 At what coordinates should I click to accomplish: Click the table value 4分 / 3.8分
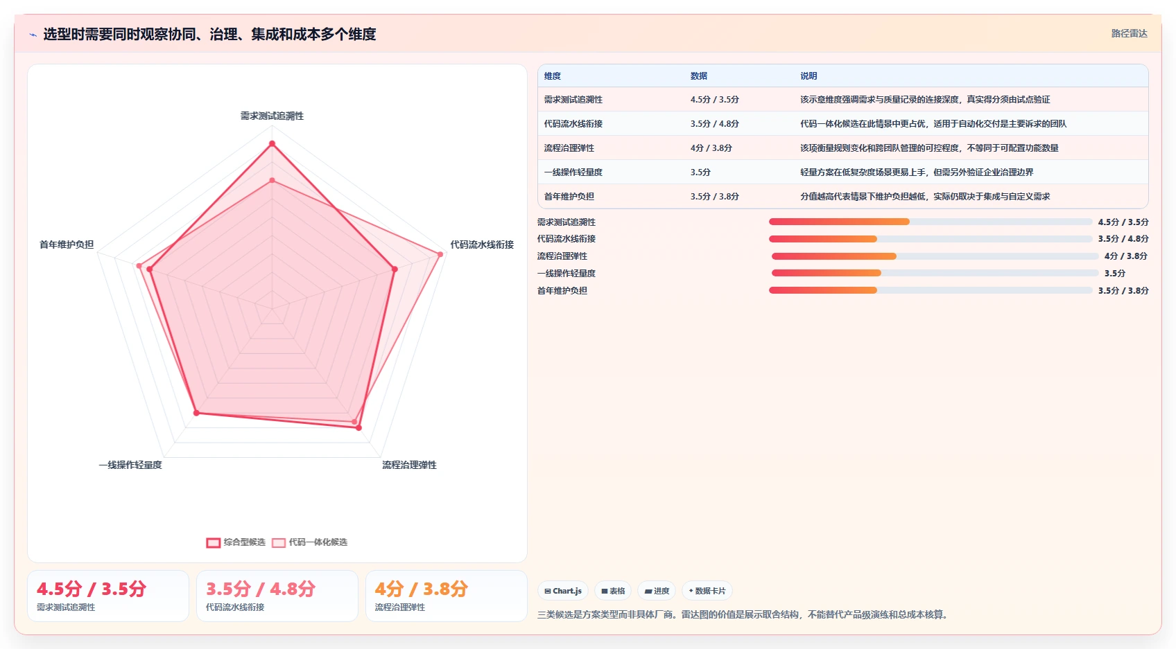(x=711, y=148)
